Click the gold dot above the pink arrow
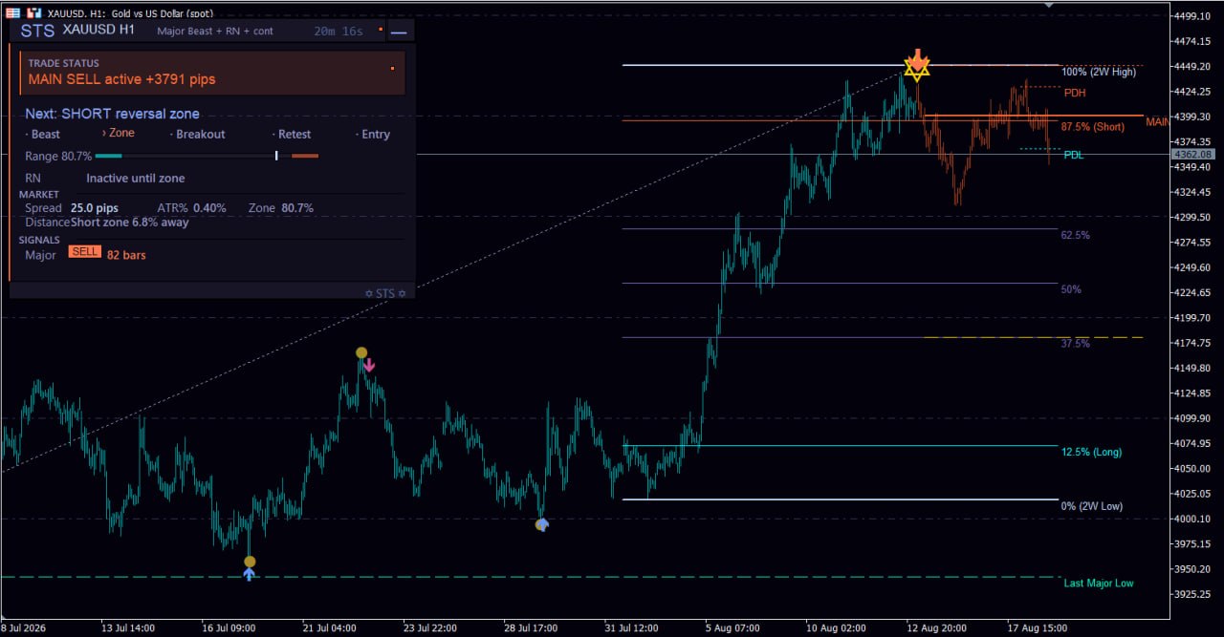Screen dimensions: 1224x637 (361, 352)
